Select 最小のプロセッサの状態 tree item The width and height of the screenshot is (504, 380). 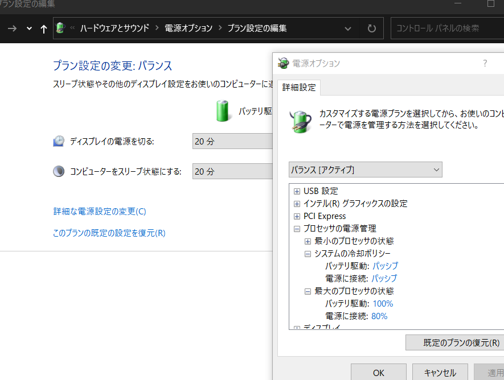point(354,241)
